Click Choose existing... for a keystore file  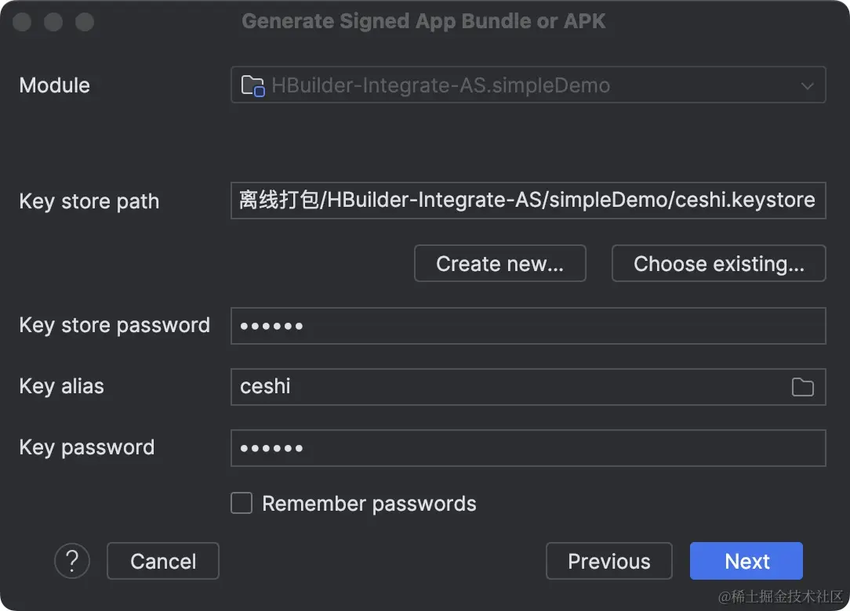[x=717, y=263]
